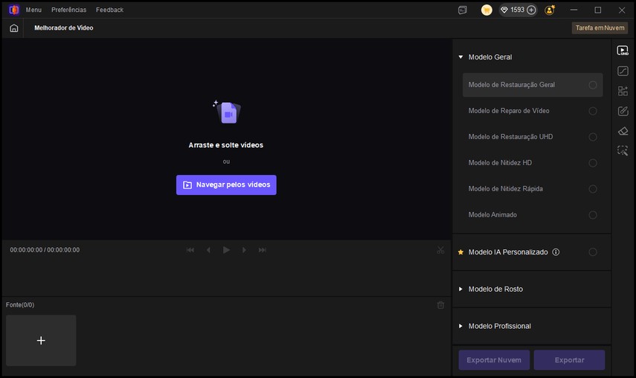Click the 1593 credits count

click(x=517, y=10)
